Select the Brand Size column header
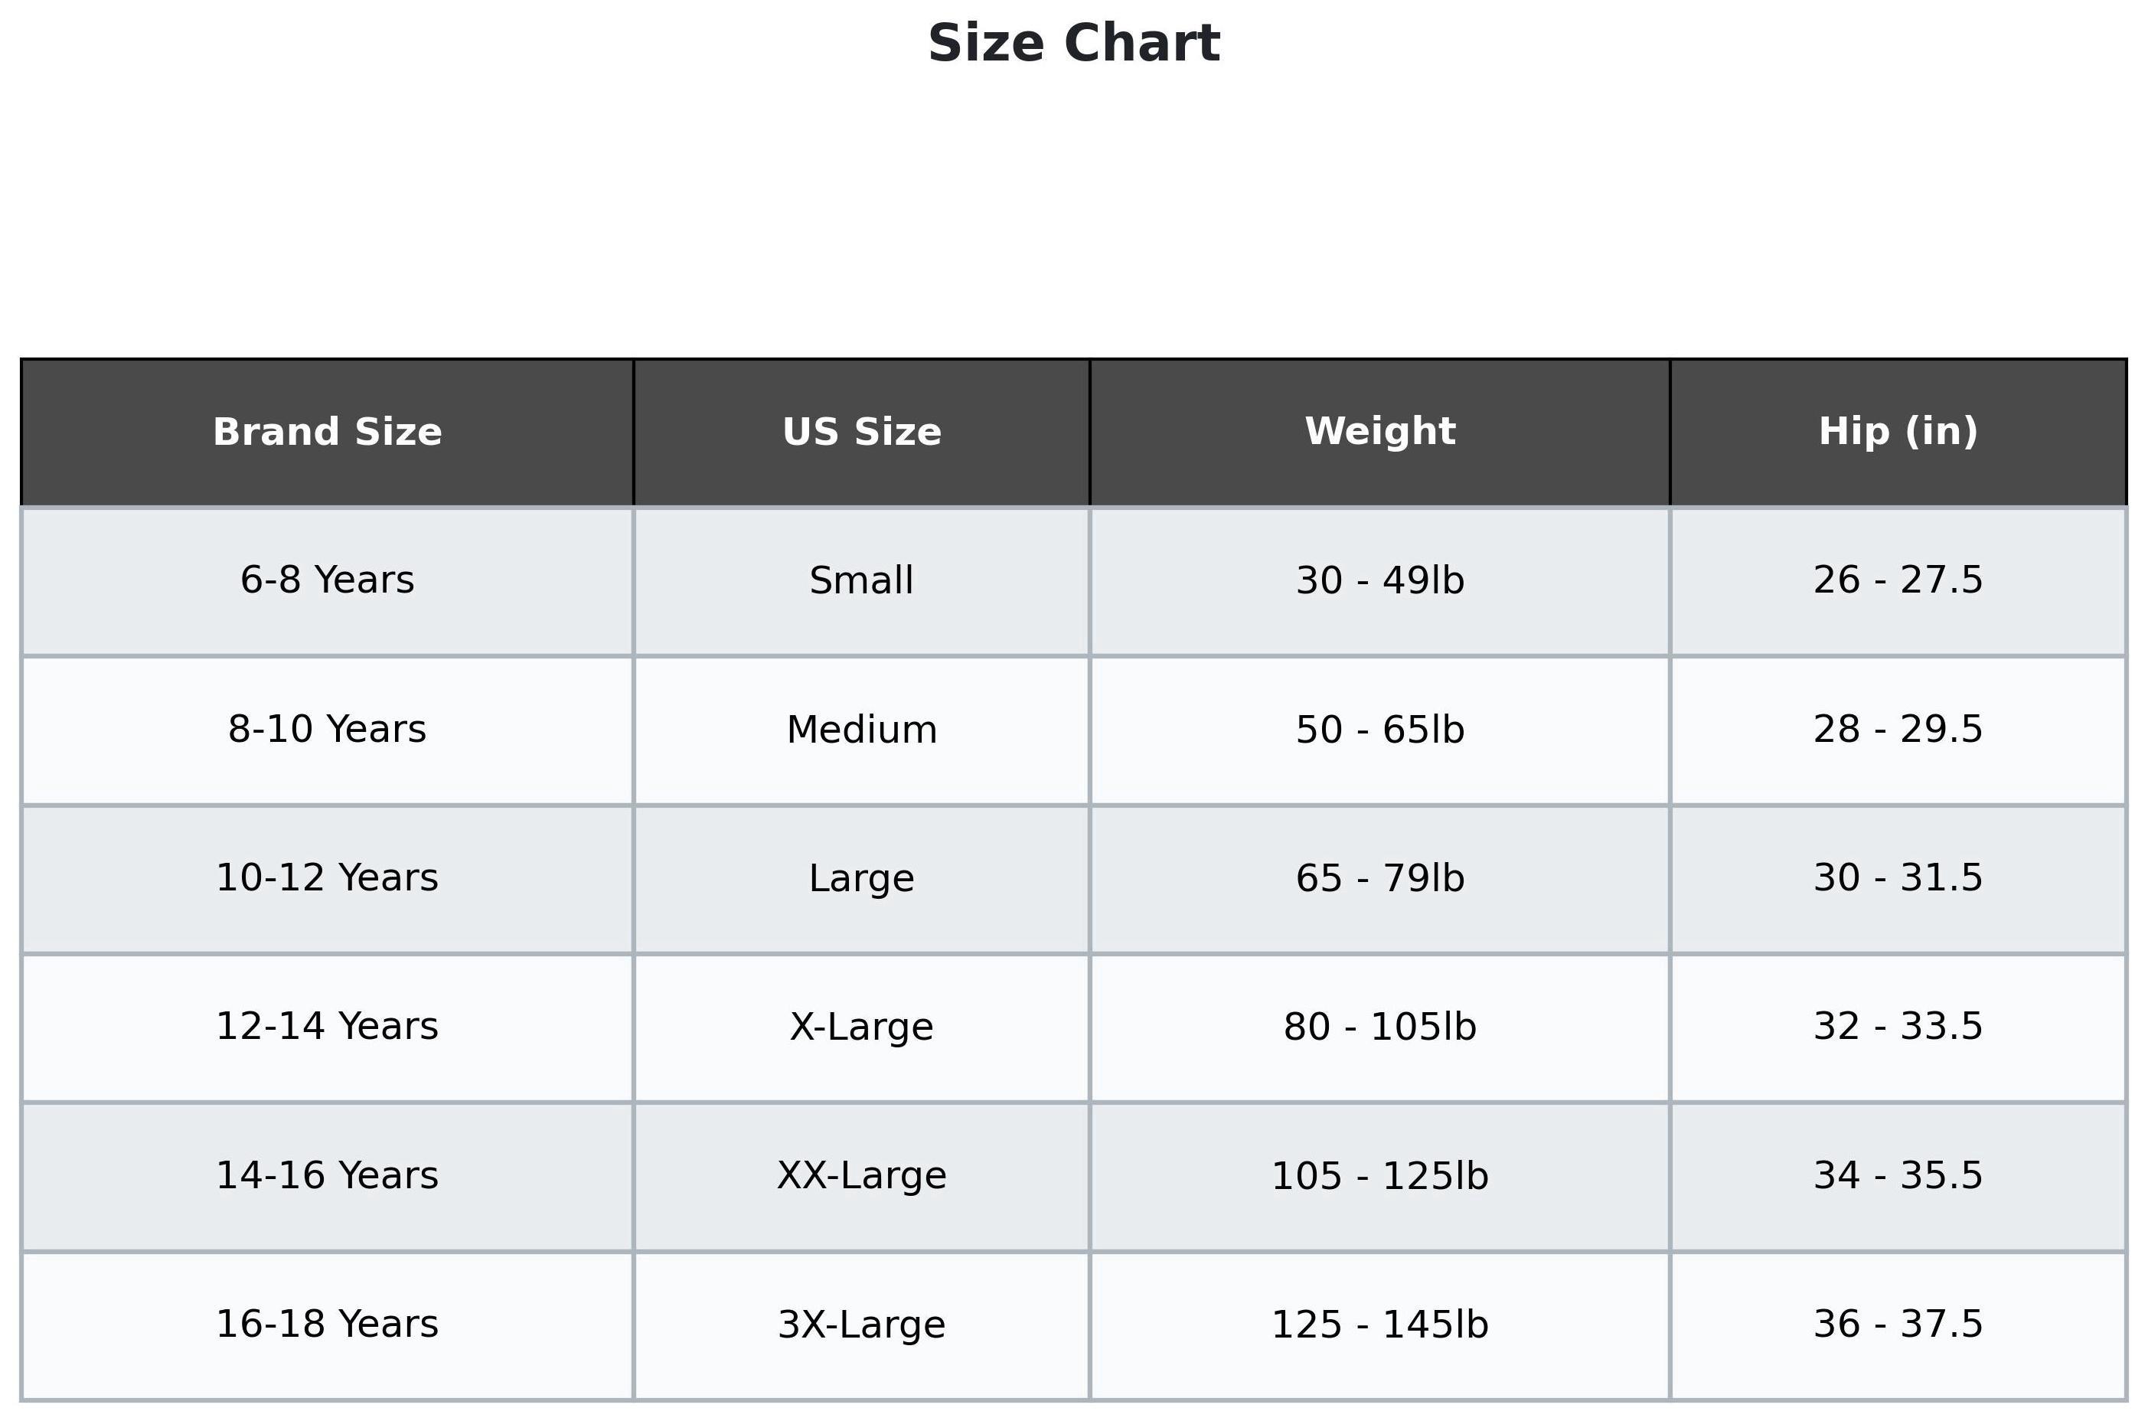The width and height of the screenshot is (2148, 1421). click(x=327, y=431)
